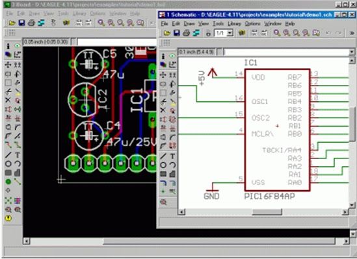The height and width of the screenshot is (259, 357).
Task: Open grid settings in schematic window
Action: (x=167, y=43)
